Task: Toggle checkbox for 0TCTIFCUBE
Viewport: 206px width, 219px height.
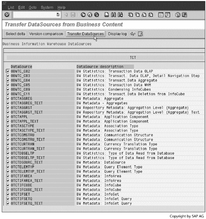Action: [x=7, y=185]
